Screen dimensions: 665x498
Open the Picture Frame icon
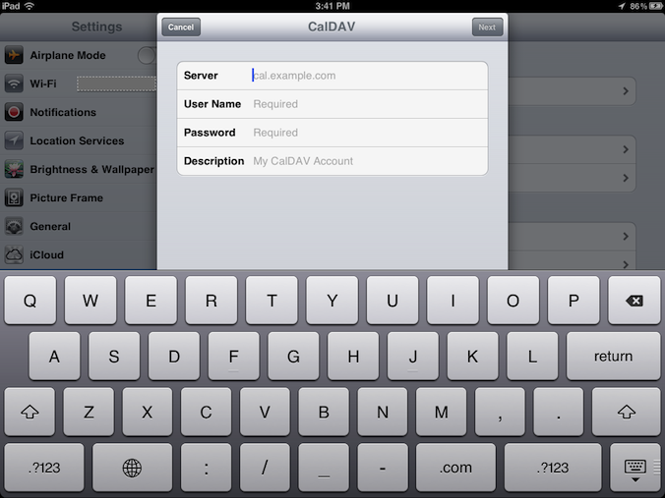pyautogui.click(x=14, y=197)
